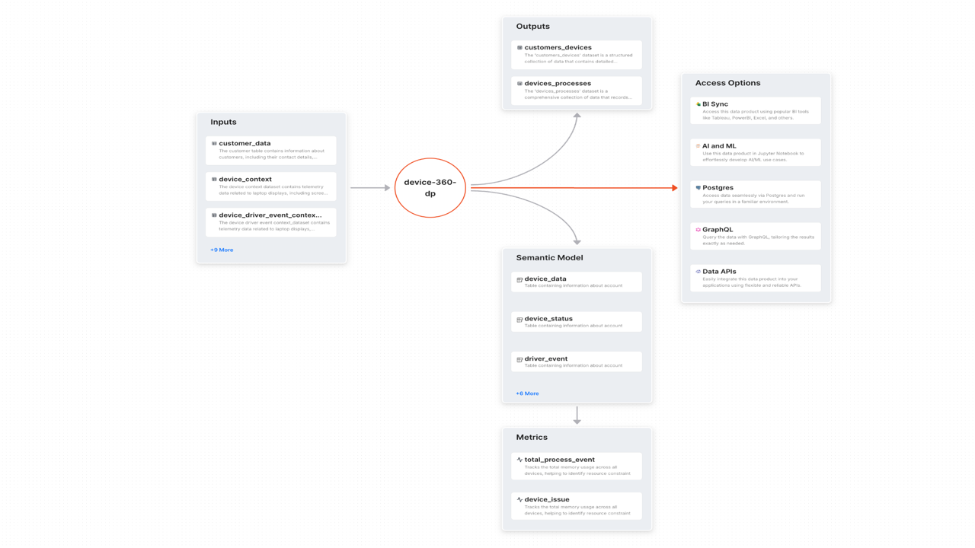This screenshot has width=975, height=548.
Task: Expand semantic model with +6 More
Action: tap(527, 393)
